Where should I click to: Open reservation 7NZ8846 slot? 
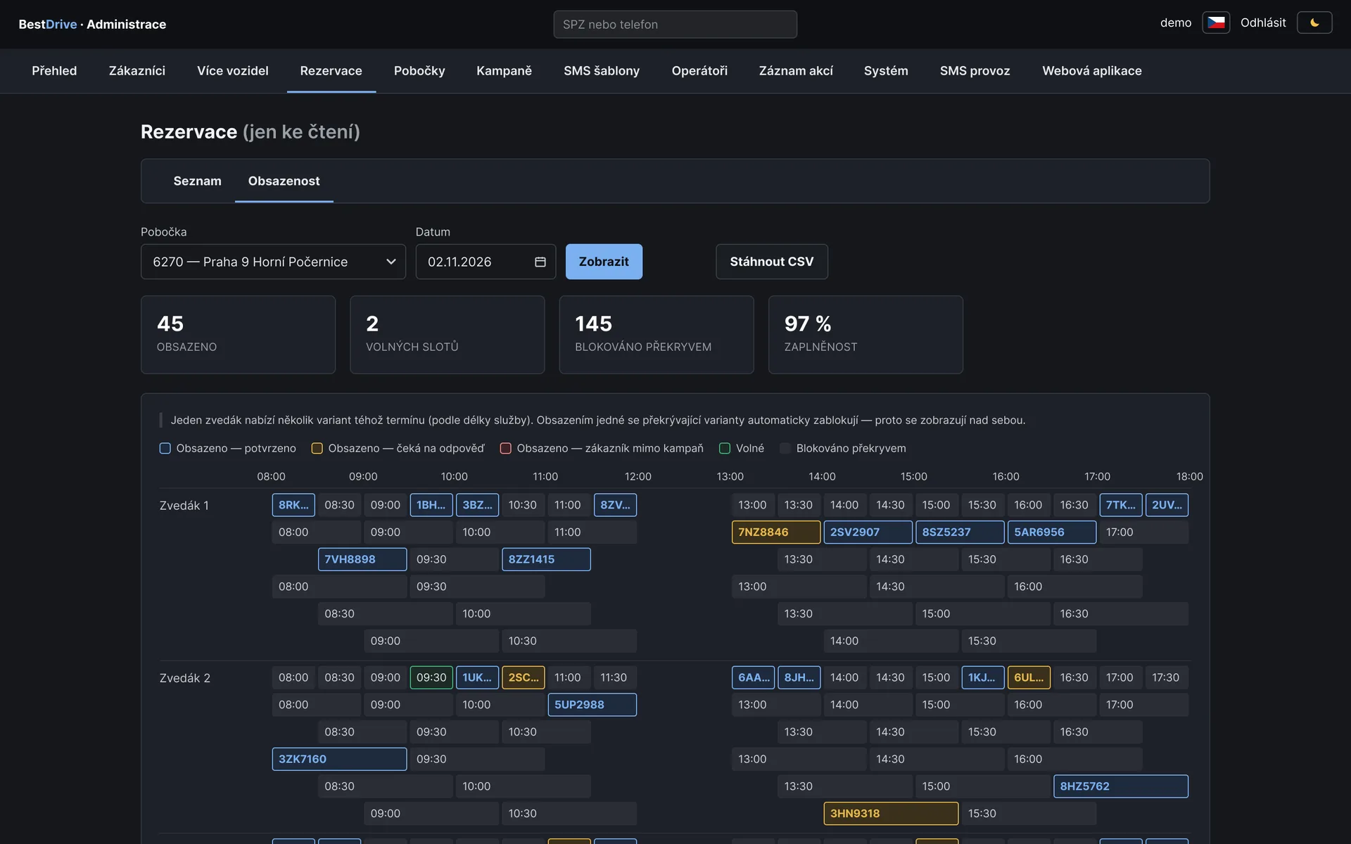776,532
